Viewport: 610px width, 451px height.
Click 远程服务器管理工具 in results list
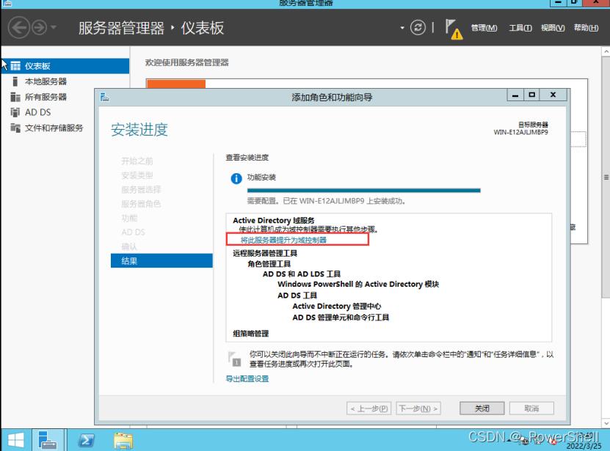pyautogui.click(x=265, y=254)
